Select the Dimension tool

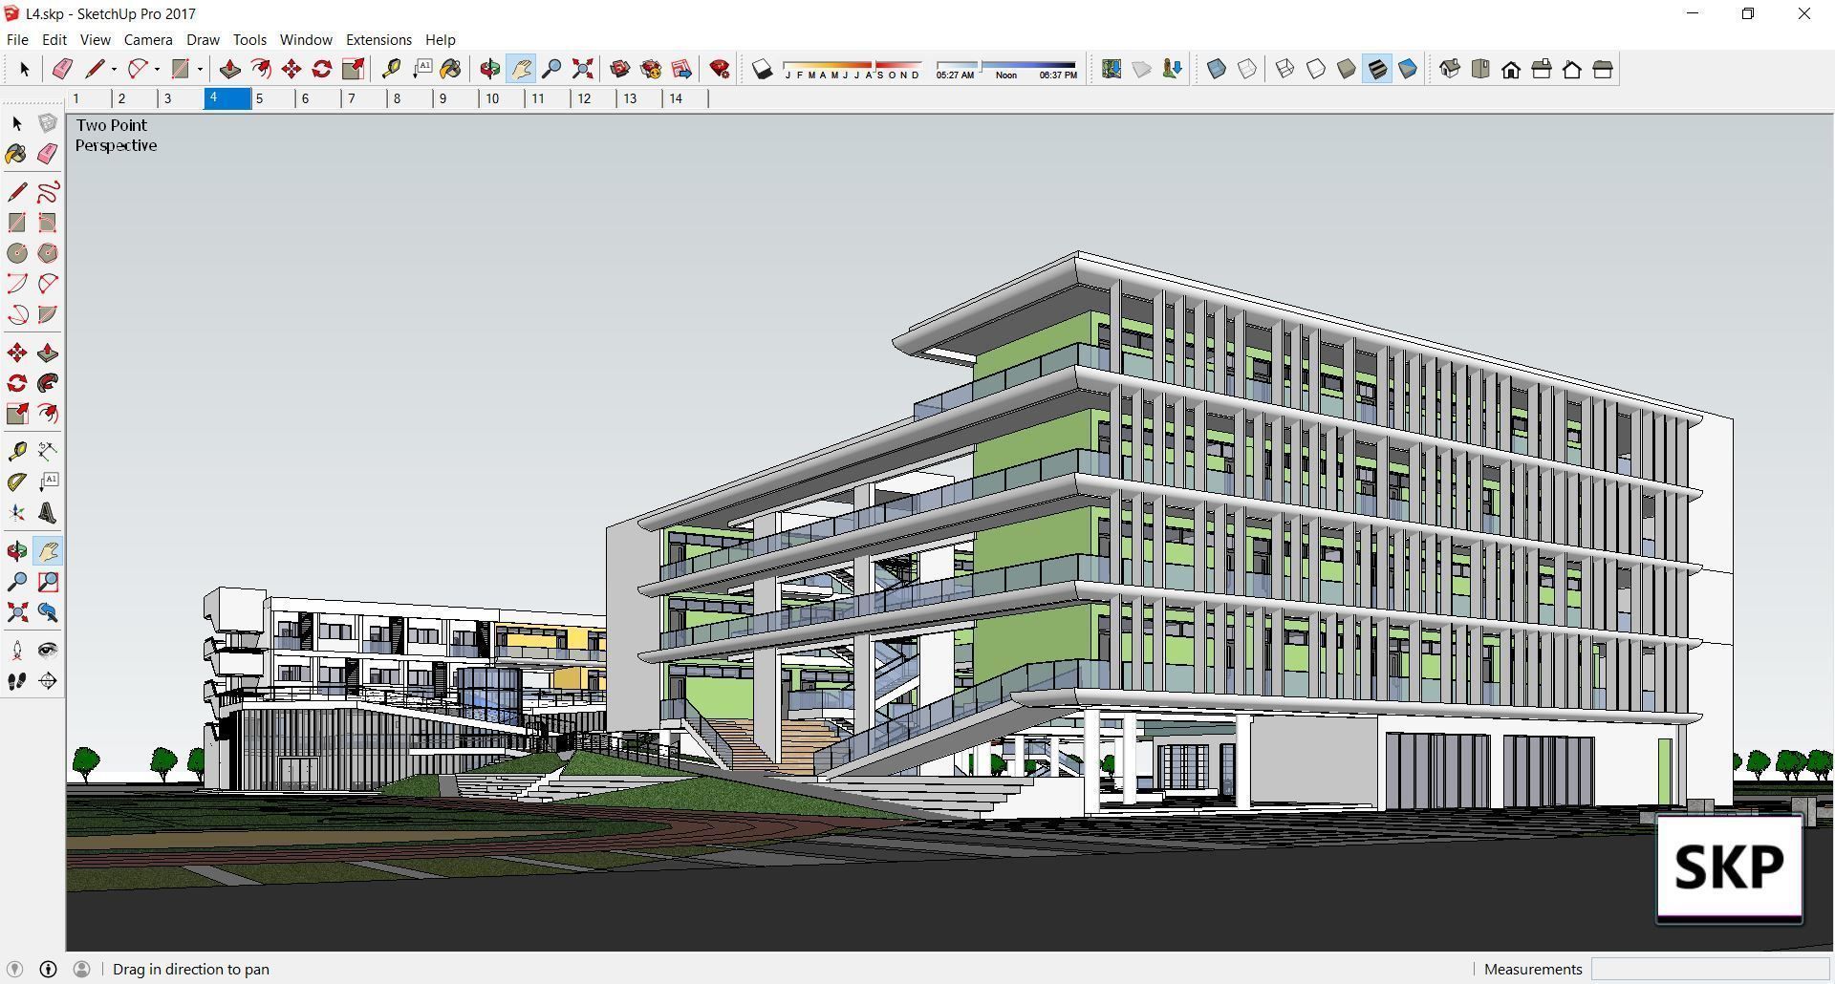[48, 451]
